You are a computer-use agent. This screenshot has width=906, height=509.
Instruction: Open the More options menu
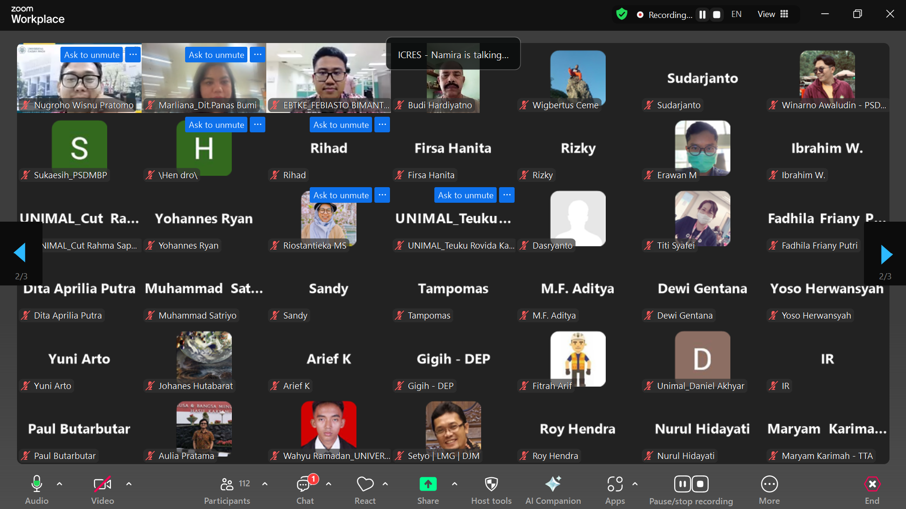point(769,490)
